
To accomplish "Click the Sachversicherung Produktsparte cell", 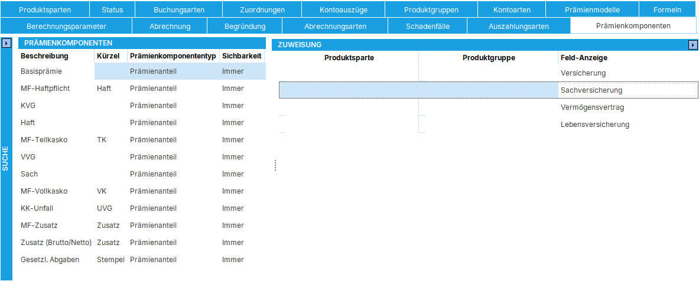I will point(349,90).
